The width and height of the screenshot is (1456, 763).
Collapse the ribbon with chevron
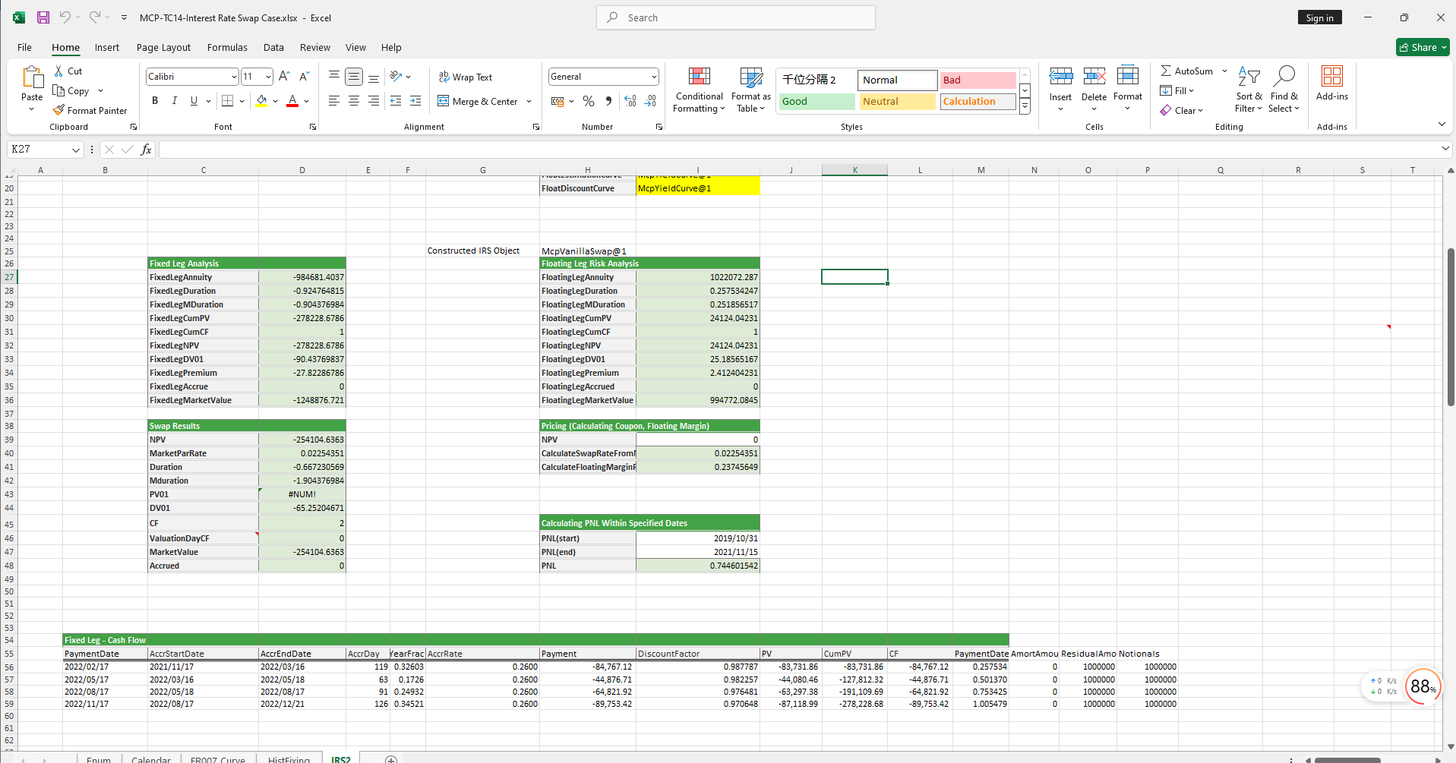point(1442,125)
